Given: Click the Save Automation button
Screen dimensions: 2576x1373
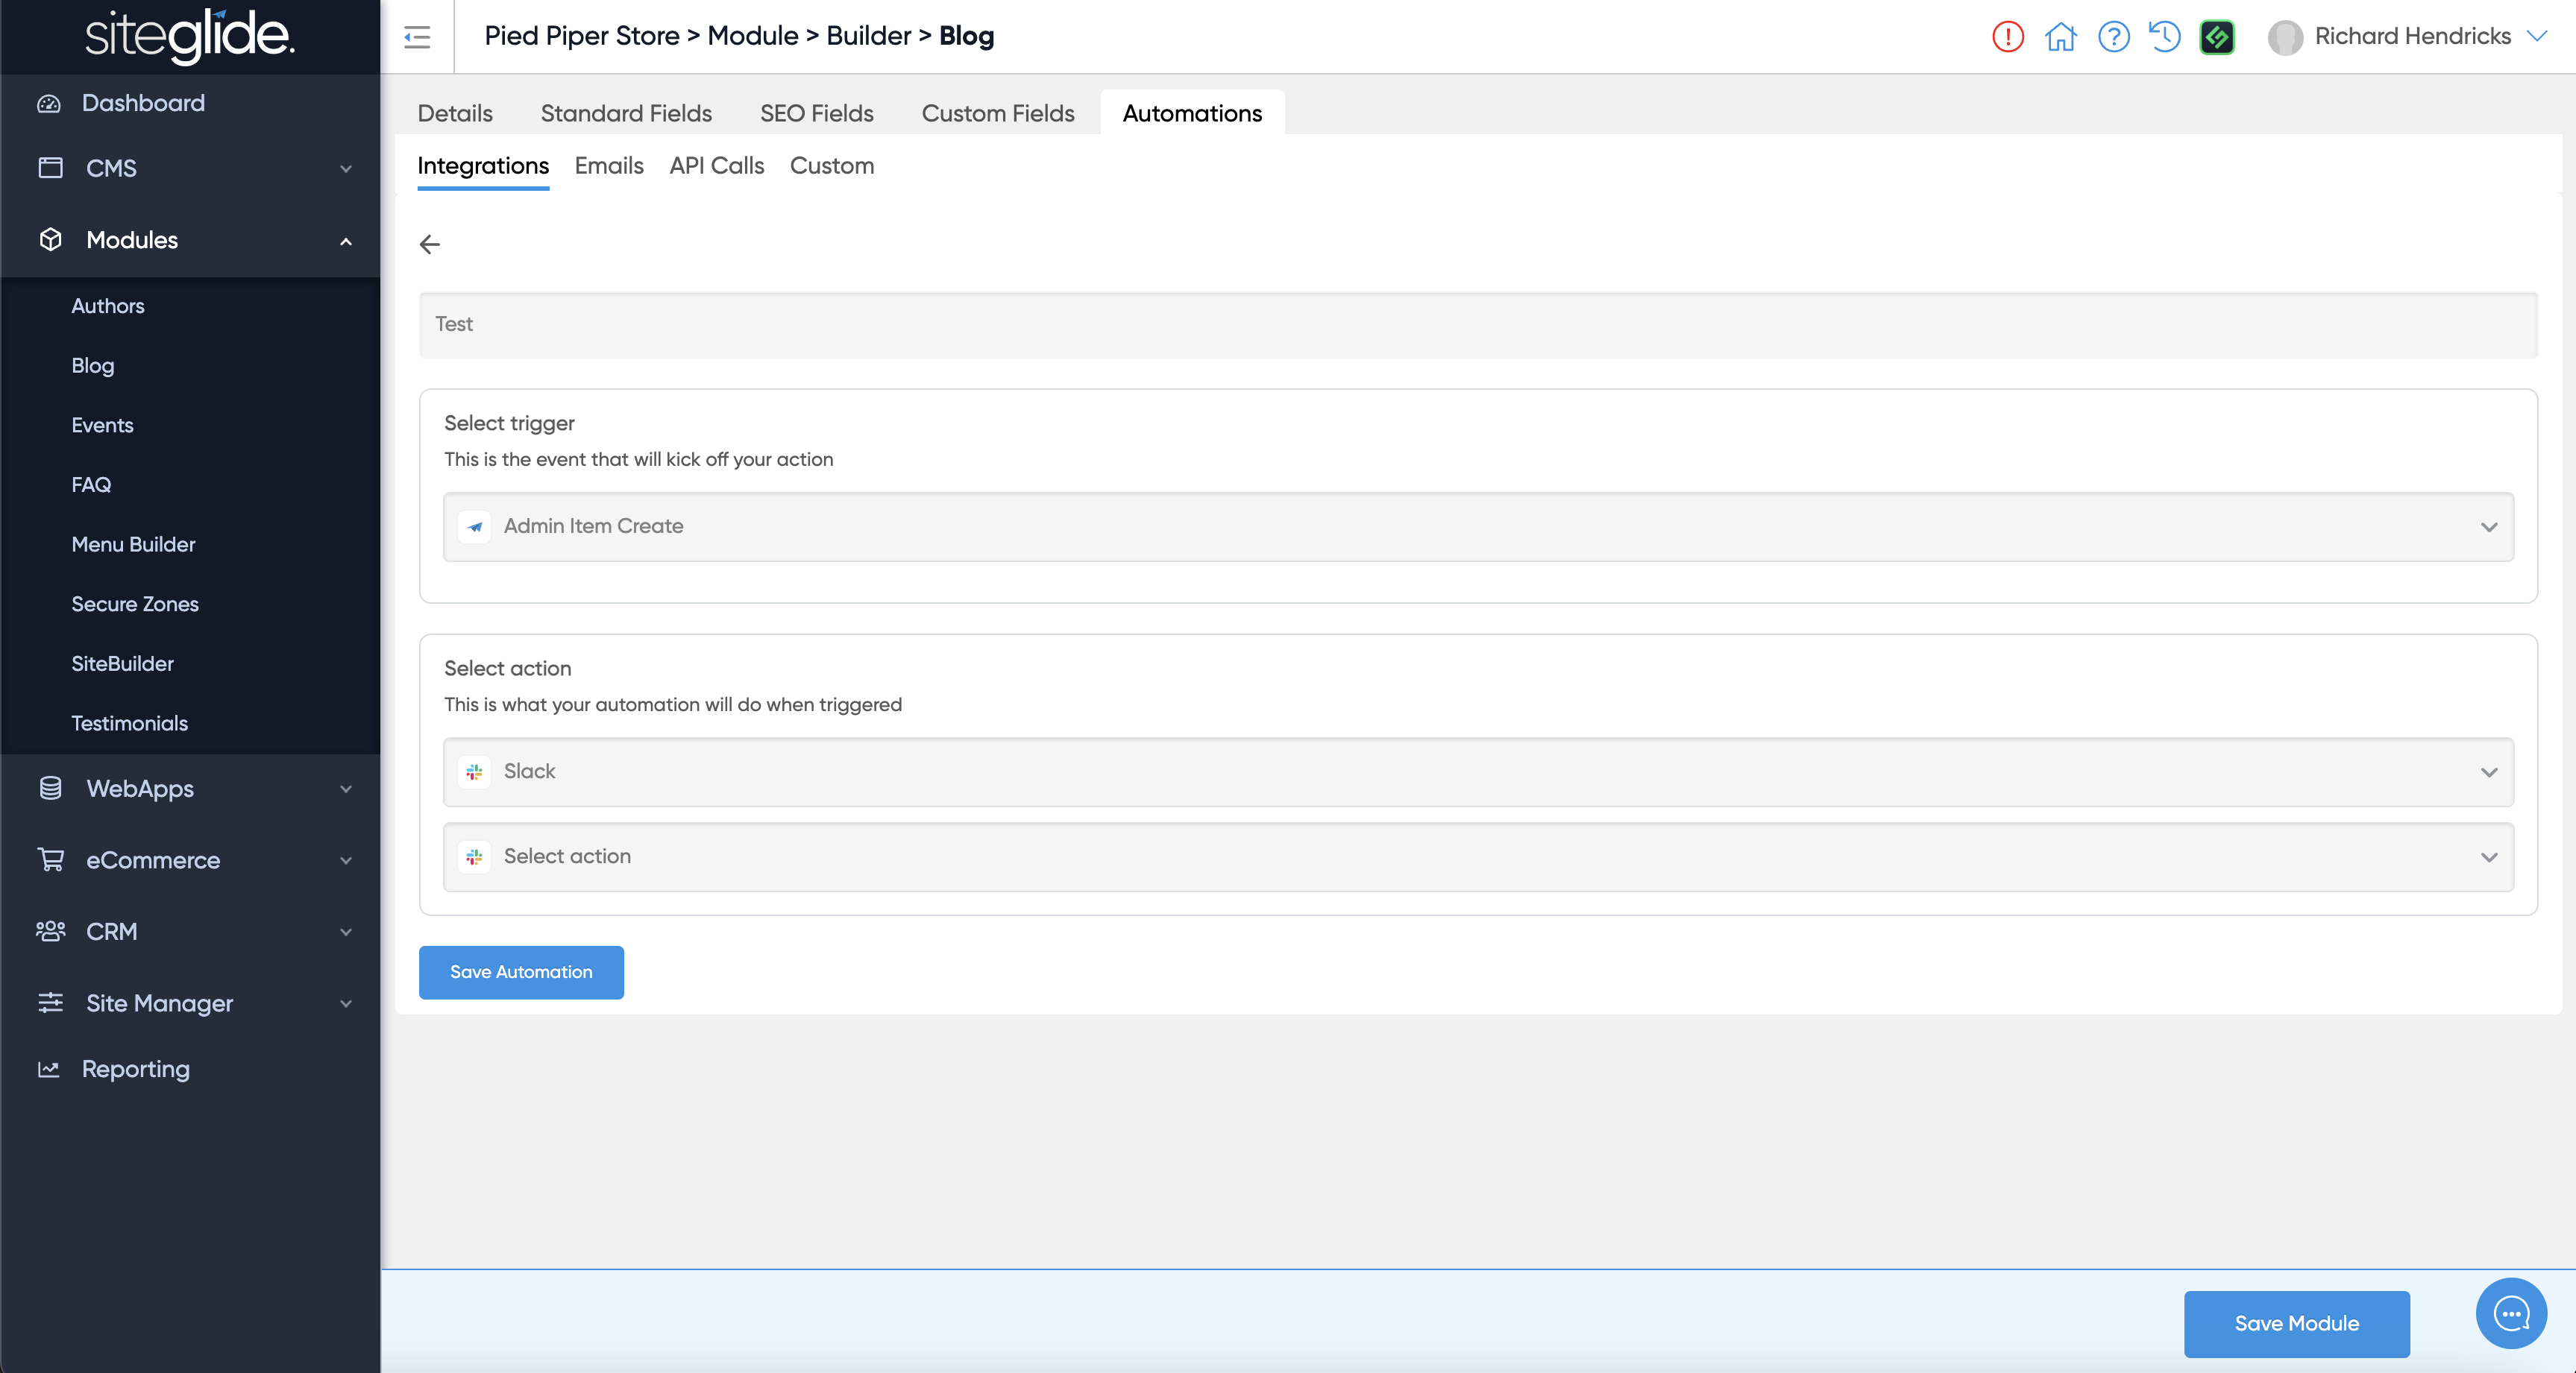Looking at the screenshot, I should [x=521, y=972].
